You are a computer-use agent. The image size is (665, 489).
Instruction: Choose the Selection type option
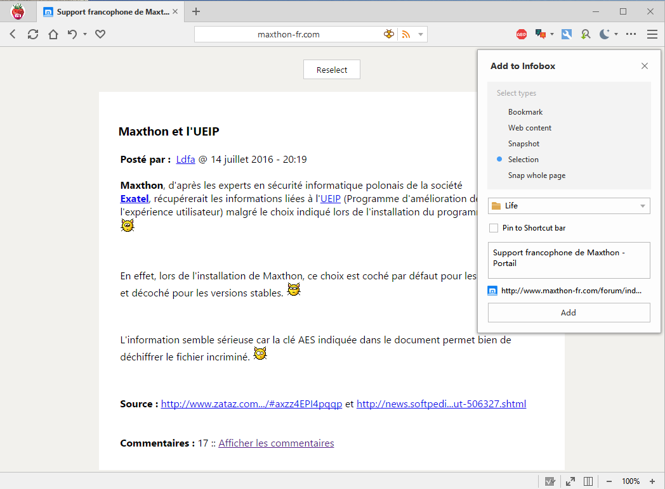click(x=523, y=160)
